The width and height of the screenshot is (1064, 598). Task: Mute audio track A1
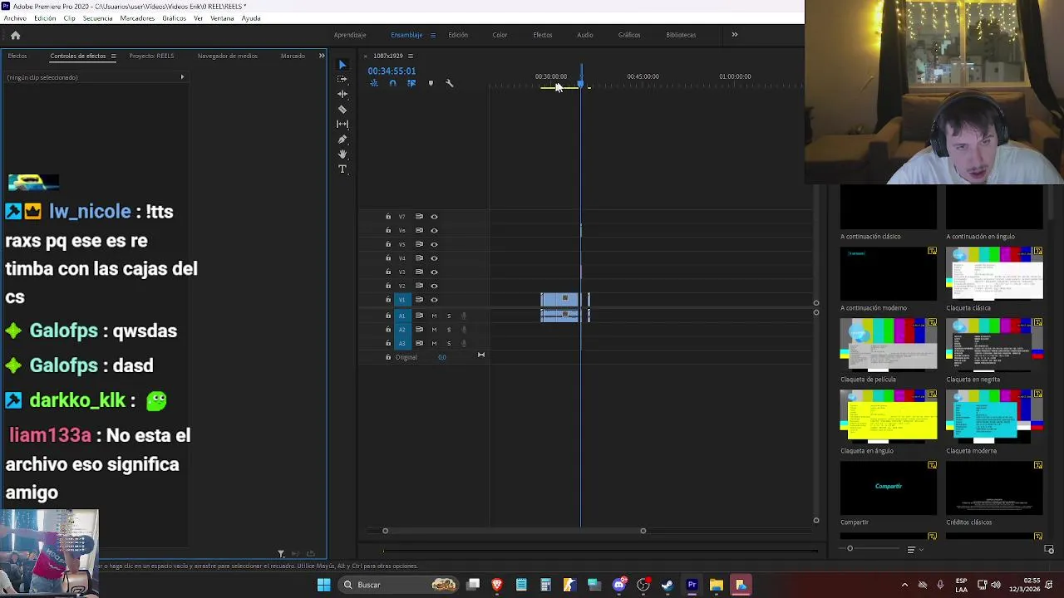(434, 316)
